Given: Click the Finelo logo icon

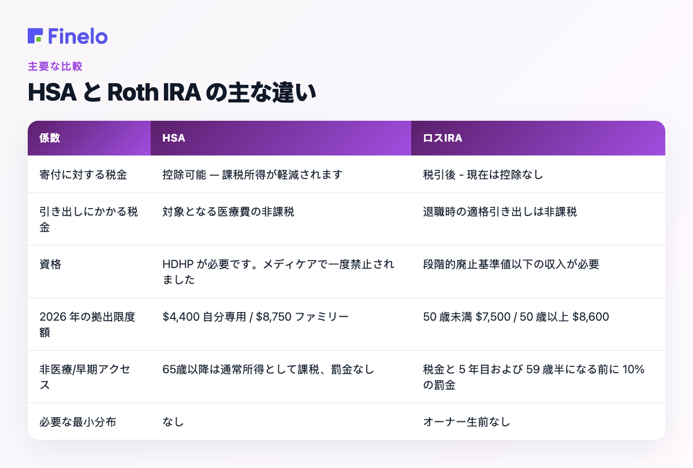Looking at the screenshot, I should (x=35, y=35).
